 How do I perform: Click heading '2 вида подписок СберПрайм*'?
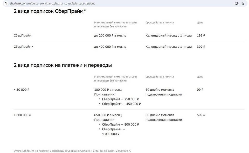click(x=50, y=11)
